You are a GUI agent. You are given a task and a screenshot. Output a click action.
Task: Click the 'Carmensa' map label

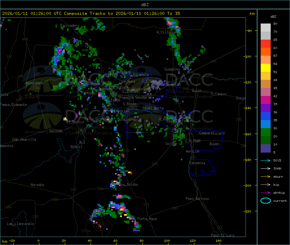point(197,163)
